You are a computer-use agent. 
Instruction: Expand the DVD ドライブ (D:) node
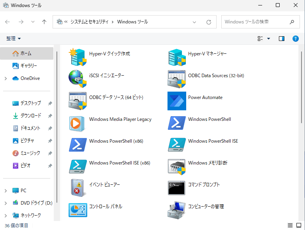(5, 203)
